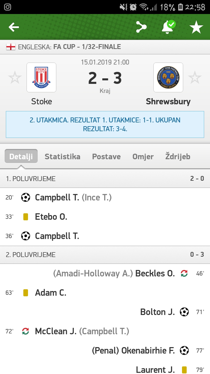Select the Detalji tab
Image resolution: width=210 pixels, height=374 pixels.
[x=21, y=156]
